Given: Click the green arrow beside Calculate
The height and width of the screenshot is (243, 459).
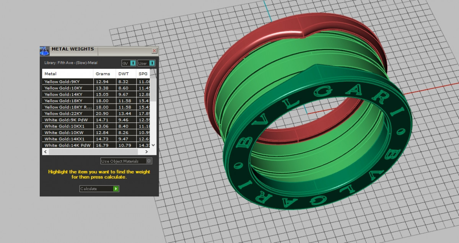Looking at the screenshot, I should (116, 189).
